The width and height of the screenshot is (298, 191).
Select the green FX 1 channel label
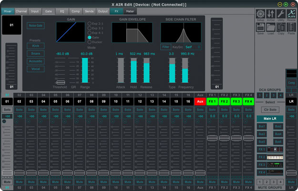coord(212,101)
